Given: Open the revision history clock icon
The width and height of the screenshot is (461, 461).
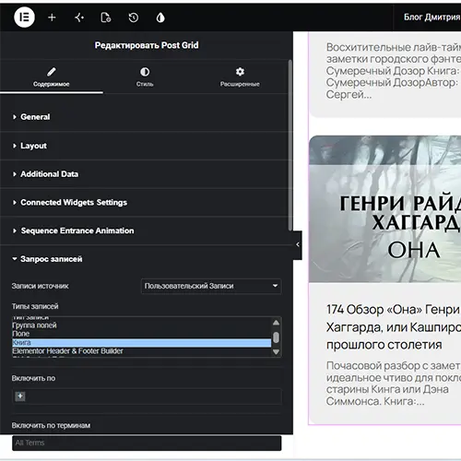Looking at the screenshot, I should pos(133,18).
